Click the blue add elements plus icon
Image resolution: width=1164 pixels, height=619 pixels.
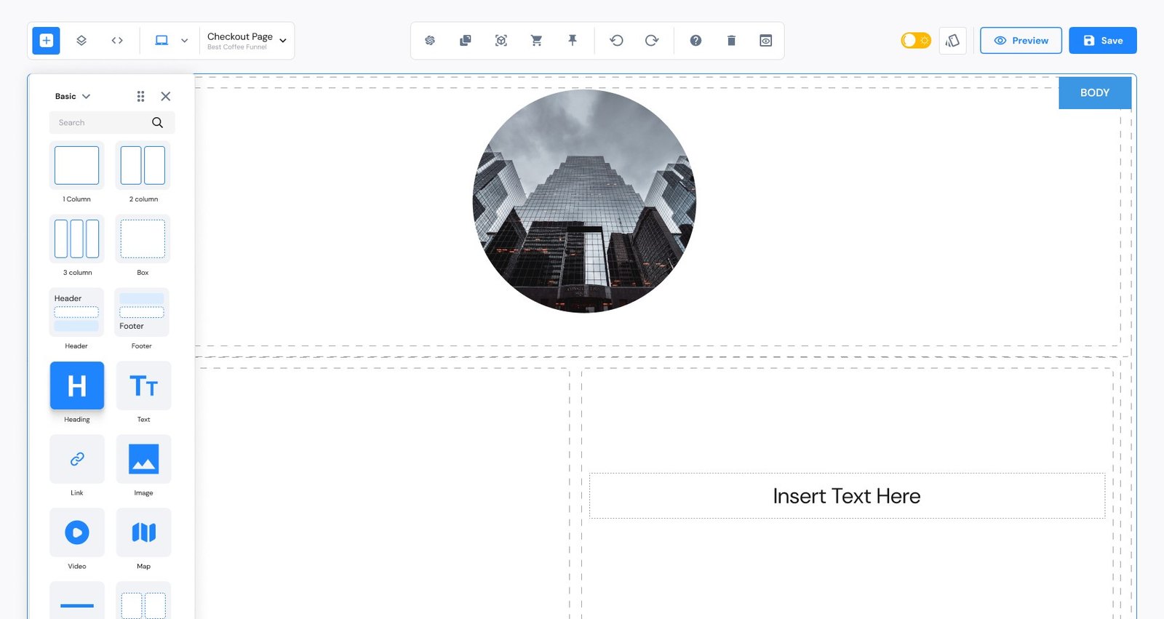[46, 41]
